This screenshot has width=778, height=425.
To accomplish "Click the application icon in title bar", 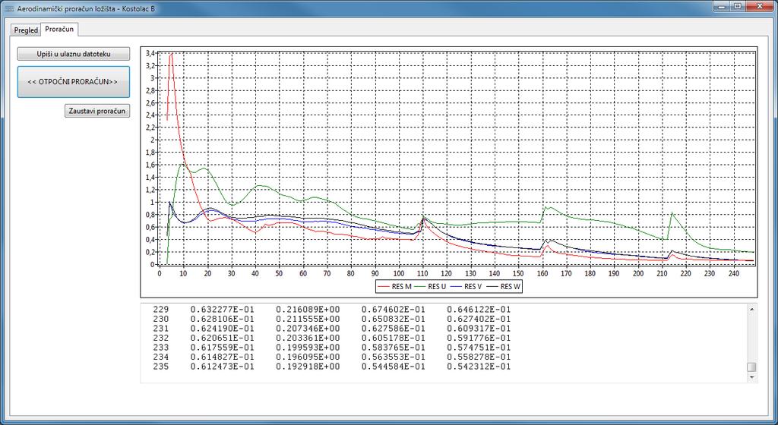I will [x=9, y=8].
